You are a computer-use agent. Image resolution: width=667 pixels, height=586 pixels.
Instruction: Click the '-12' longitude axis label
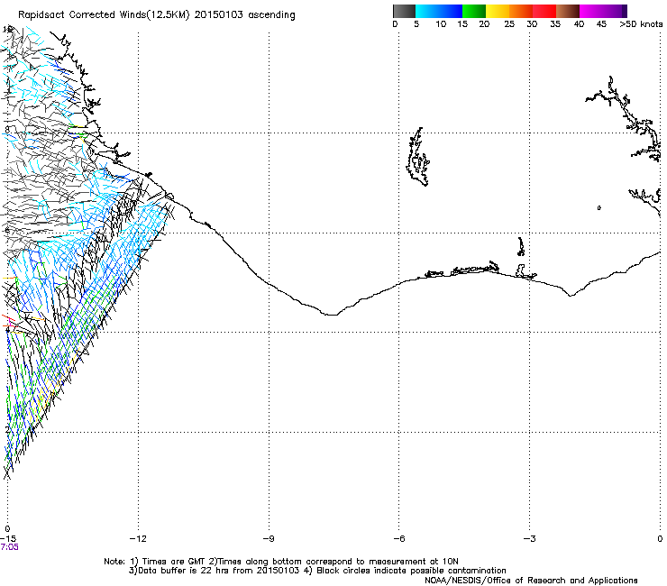[138, 539]
